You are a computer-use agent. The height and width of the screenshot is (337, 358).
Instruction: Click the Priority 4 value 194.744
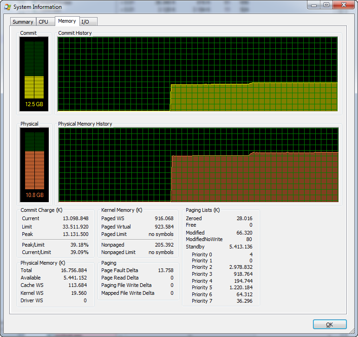243,281
